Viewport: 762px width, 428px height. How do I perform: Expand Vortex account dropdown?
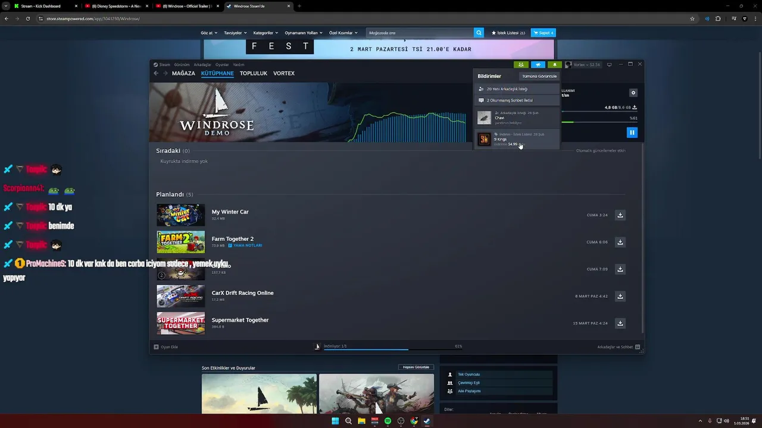(x=583, y=64)
